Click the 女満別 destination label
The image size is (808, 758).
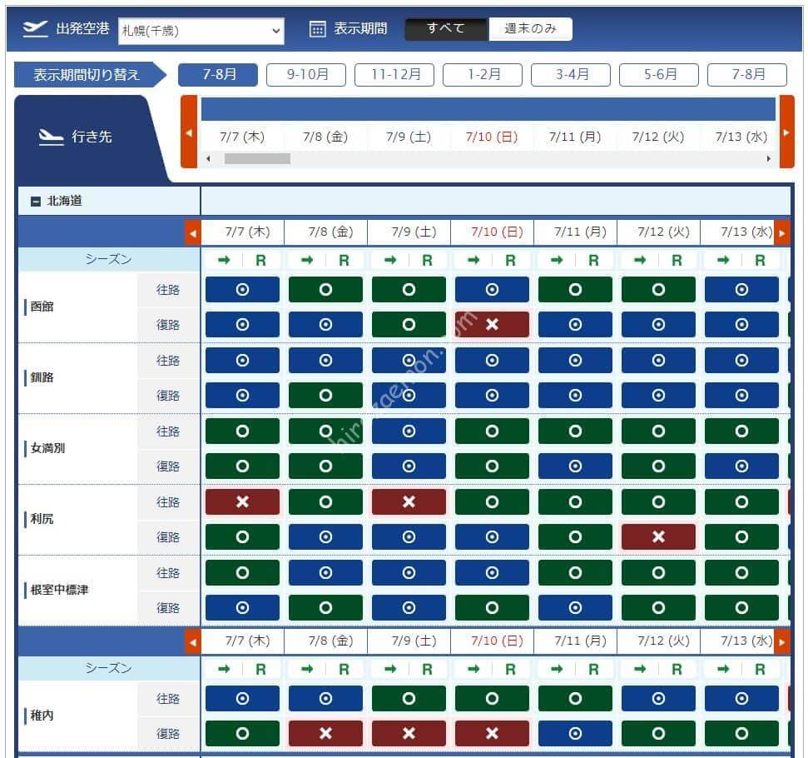(x=47, y=448)
